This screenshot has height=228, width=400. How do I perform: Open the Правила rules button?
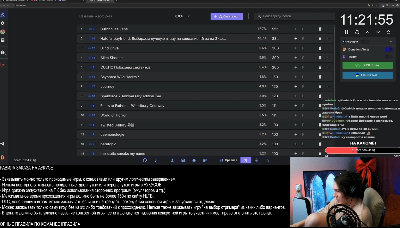[228, 160]
